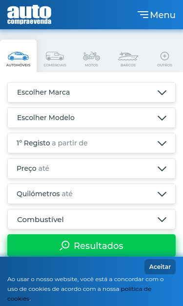Expand 1º Registo a partir de

click(x=92, y=143)
